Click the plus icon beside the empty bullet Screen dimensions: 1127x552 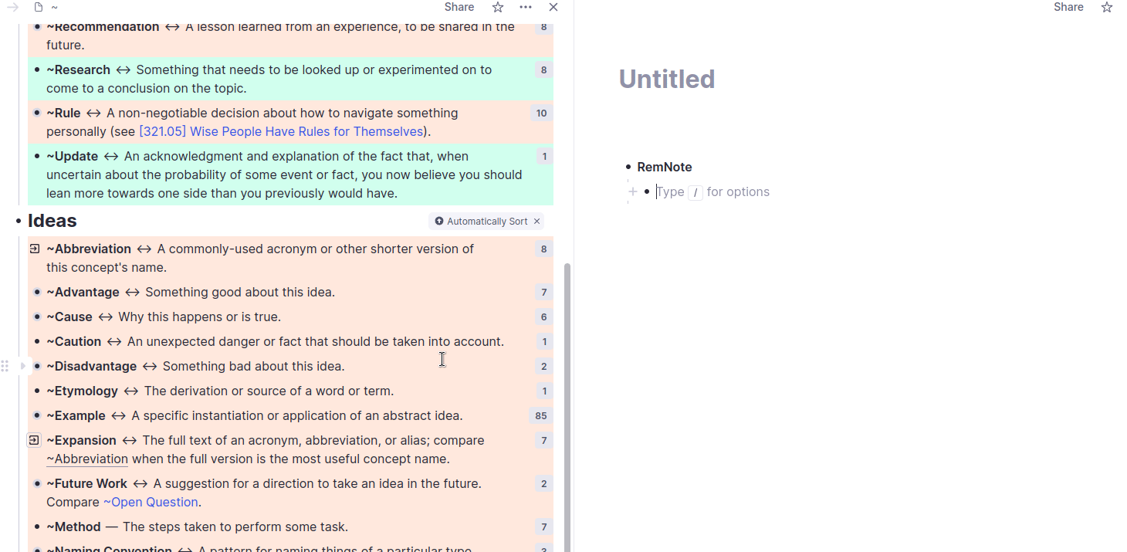[x=633, y=191]
